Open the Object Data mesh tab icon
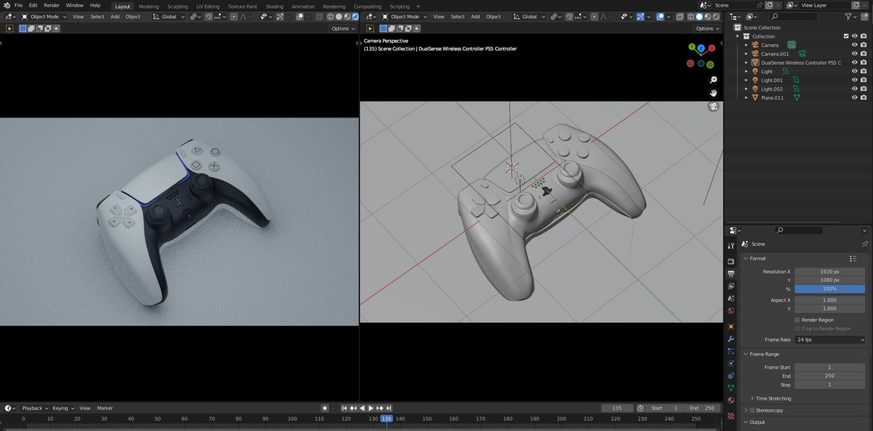Viewport: 873px width, 431px height. tap(731, 388)
